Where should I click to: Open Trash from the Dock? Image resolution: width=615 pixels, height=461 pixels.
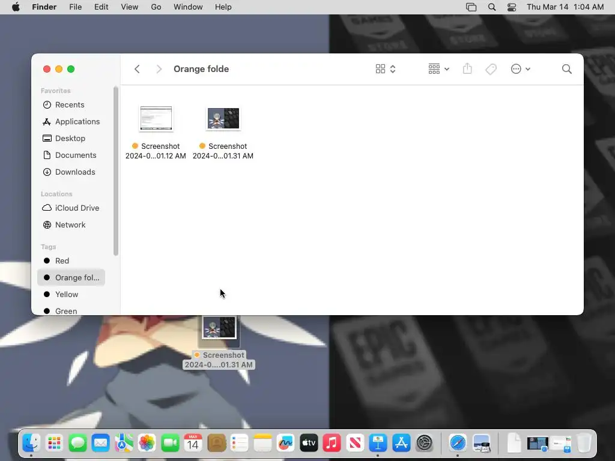[x=584, y=444]
